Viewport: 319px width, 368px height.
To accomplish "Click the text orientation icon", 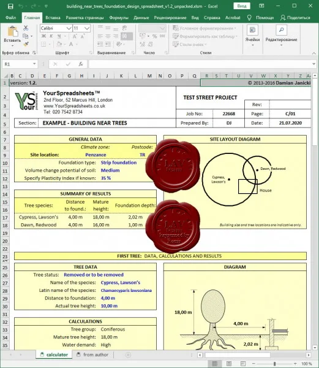I will pos(119,44).
